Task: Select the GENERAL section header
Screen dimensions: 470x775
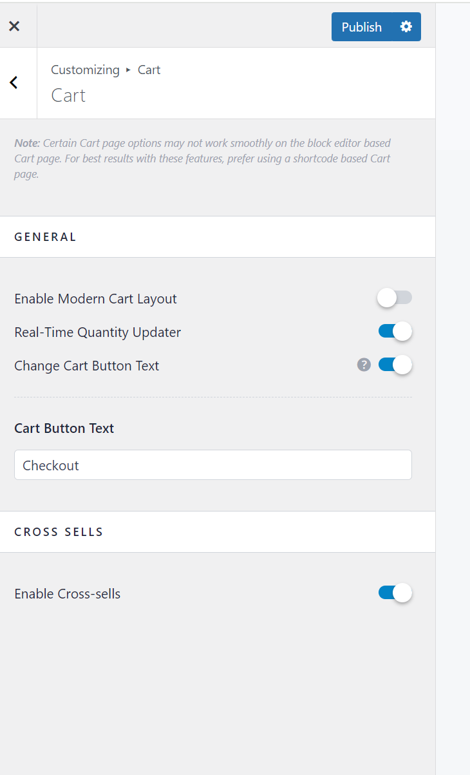Action: click(45, 237)
